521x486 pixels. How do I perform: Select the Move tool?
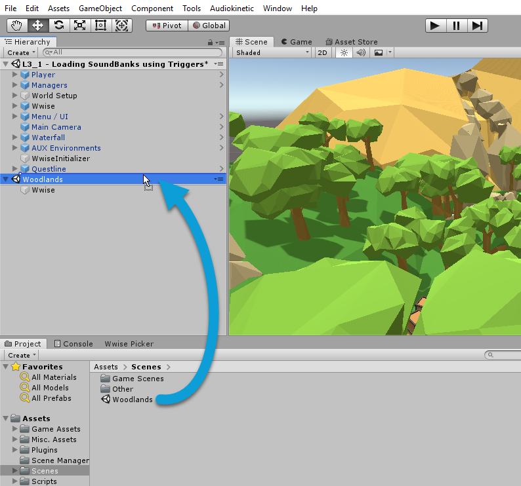coord(38,26)
